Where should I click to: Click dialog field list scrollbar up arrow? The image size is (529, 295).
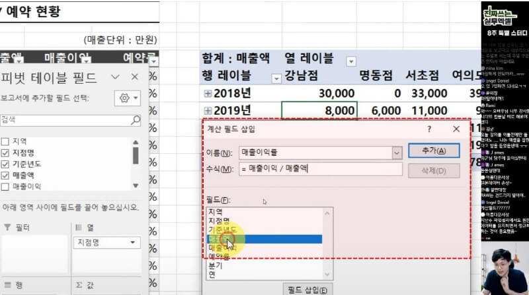point(327,213)
